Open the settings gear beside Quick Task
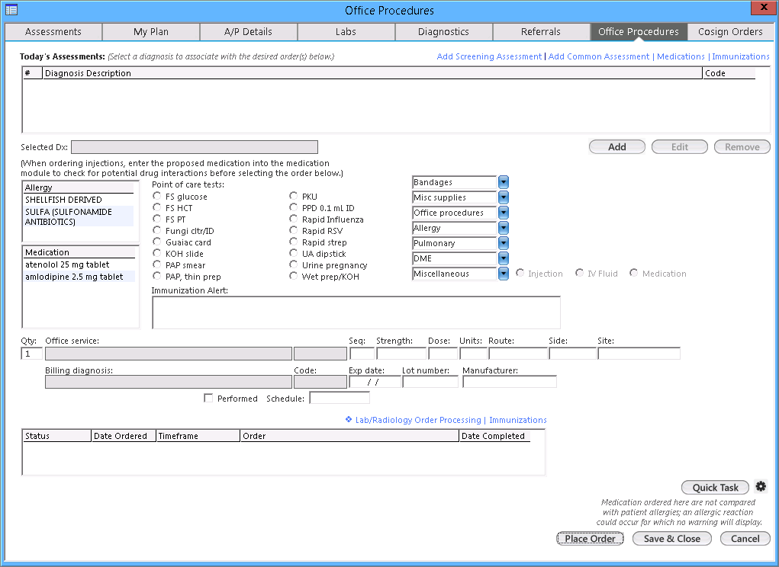The width and height of the screenshot is (779, 567). 761,486
